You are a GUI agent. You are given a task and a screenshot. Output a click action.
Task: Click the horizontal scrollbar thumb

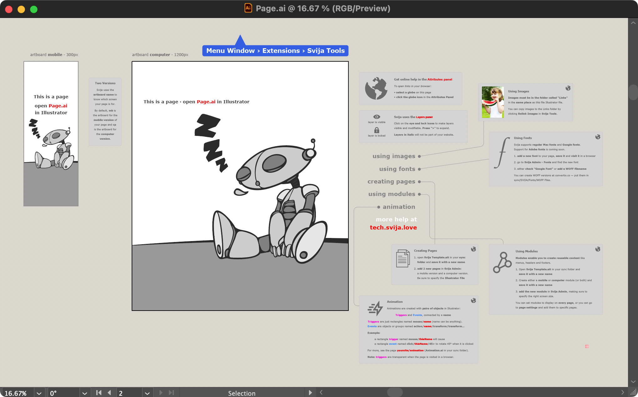pos(395,392)
